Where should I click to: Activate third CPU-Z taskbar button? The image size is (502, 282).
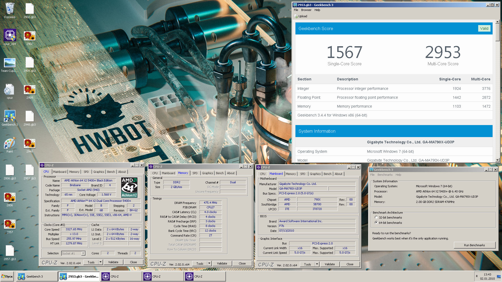pos(204,277)
